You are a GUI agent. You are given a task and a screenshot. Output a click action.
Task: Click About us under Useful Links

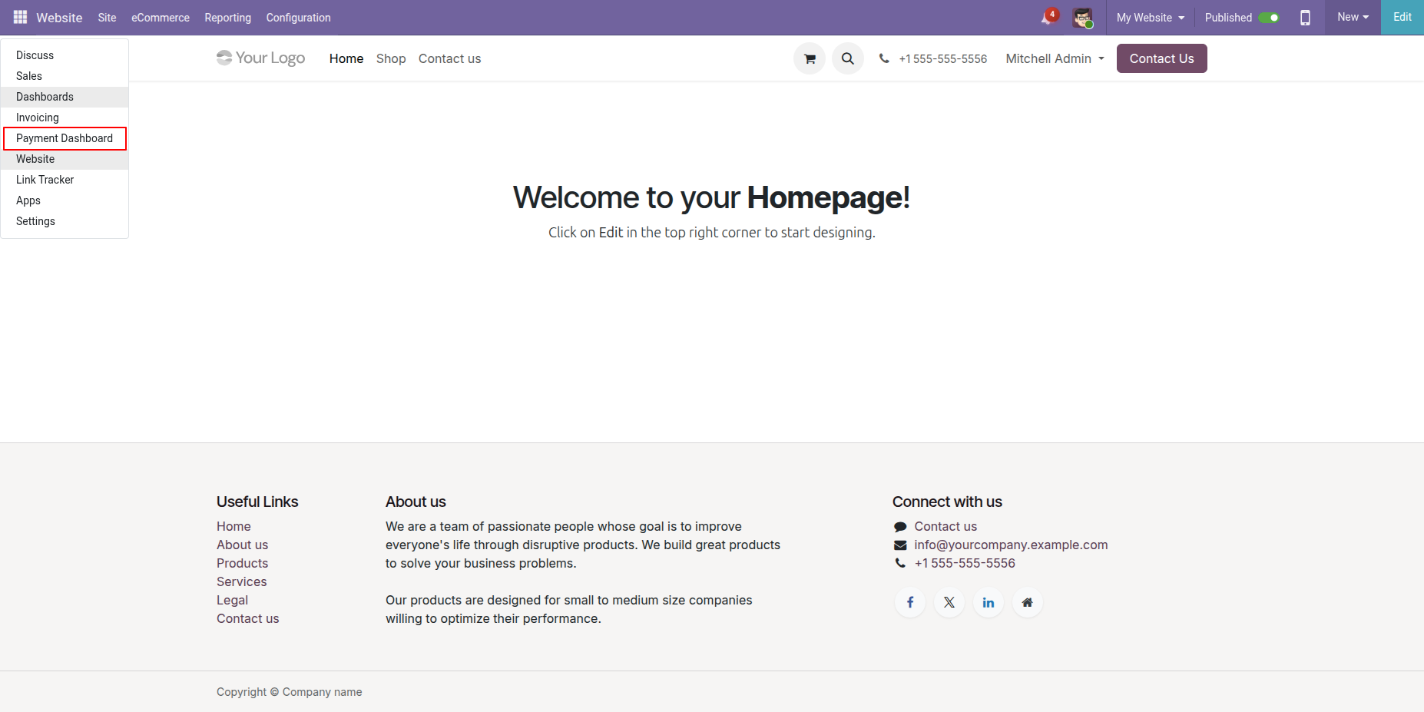(242, 545)
